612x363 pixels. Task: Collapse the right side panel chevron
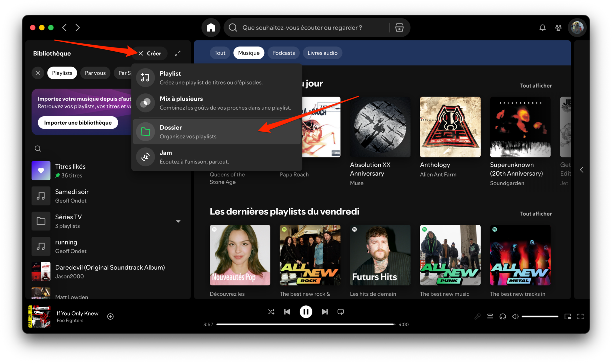(x=582, y=170)
